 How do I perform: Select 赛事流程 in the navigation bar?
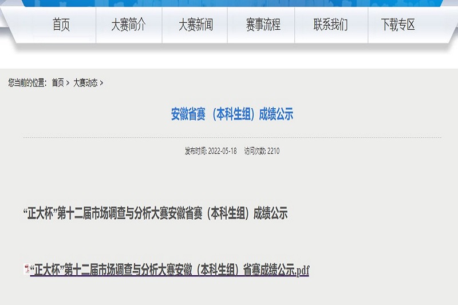coord(263,25)
